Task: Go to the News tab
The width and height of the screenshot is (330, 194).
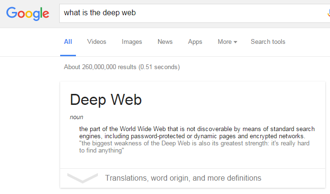Action: (165, 42)
